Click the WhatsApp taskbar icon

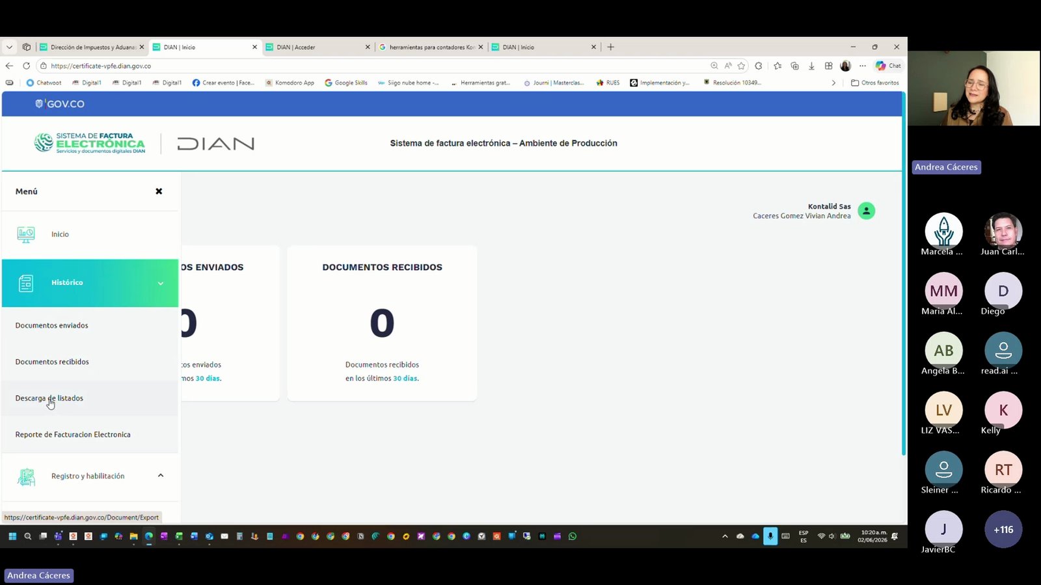[x=573, y=536]
